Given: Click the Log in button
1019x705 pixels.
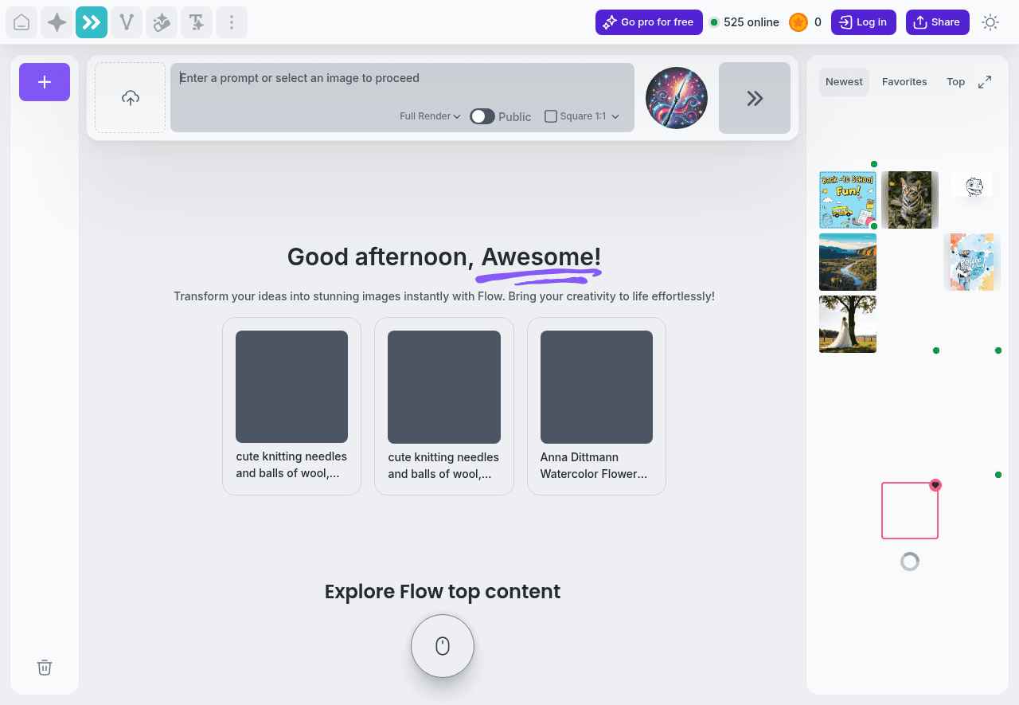Looking at the screenshot, I should (863, 22).
